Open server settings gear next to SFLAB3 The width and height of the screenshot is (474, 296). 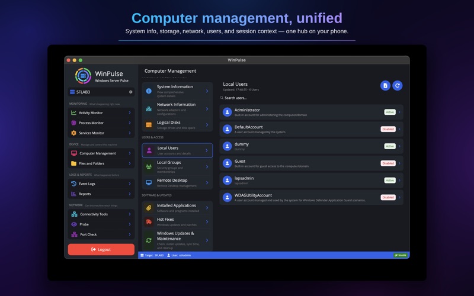click(130, 92)
